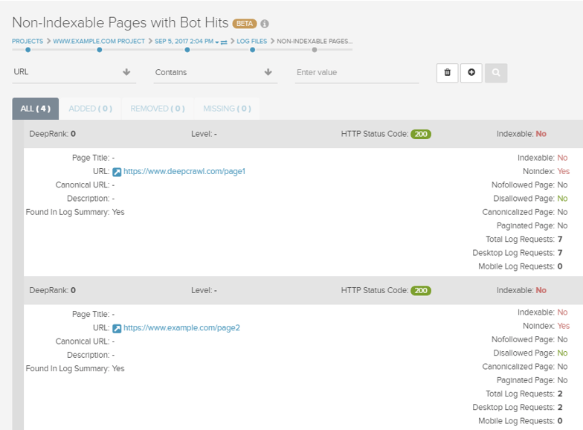Image resolution: width=583 pixels, height=430 pixels.
Task: Click the page title Non-Indexable Pages with Bot Hits
Action: click(120, 22)
